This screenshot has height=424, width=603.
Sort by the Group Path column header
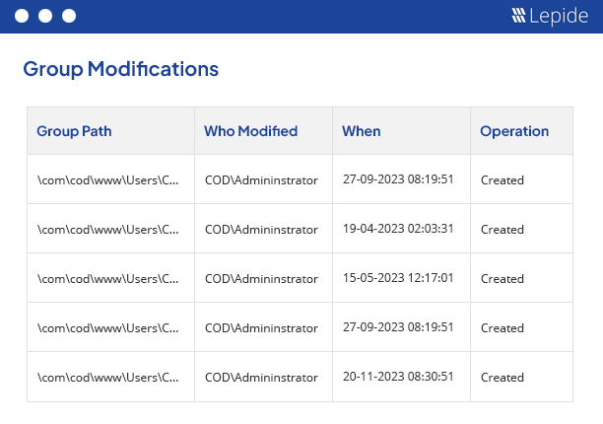[74, 131]
